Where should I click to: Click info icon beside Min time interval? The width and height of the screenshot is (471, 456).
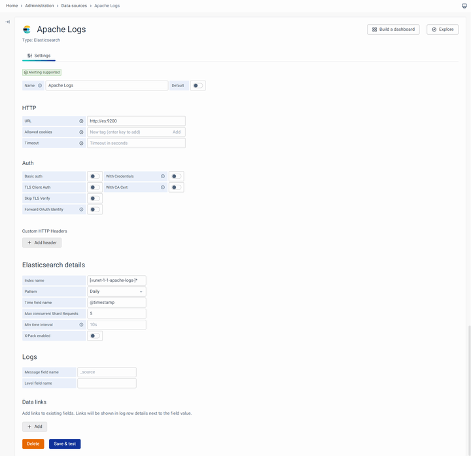81,324
